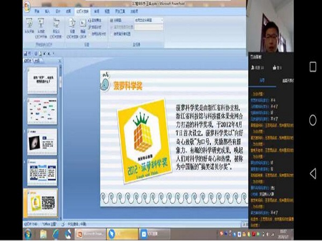Image resolution: width=322 pixels, height=241 pixels.
Task: Click Rehearse Timings in the ribbon
Action: [x=94, y=27]
